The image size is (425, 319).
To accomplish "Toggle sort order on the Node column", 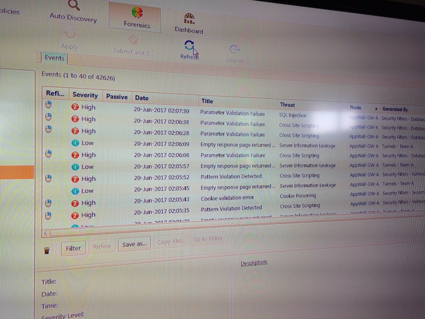I will [355, 108].
